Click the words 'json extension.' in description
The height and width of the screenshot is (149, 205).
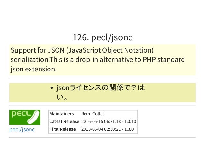pos(34,69)
